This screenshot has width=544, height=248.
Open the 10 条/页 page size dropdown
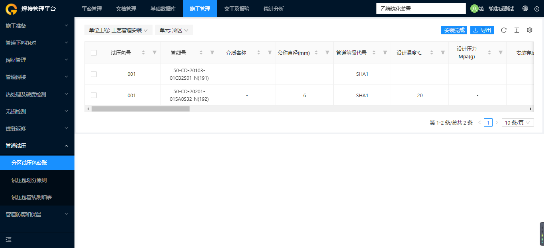(x=518, y=123)
